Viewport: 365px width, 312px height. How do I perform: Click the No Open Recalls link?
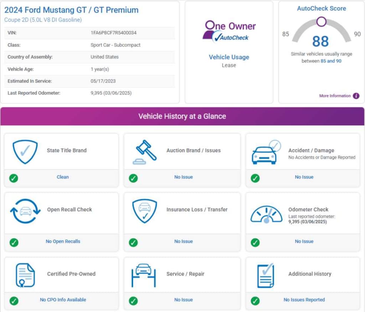click(63, 241)
